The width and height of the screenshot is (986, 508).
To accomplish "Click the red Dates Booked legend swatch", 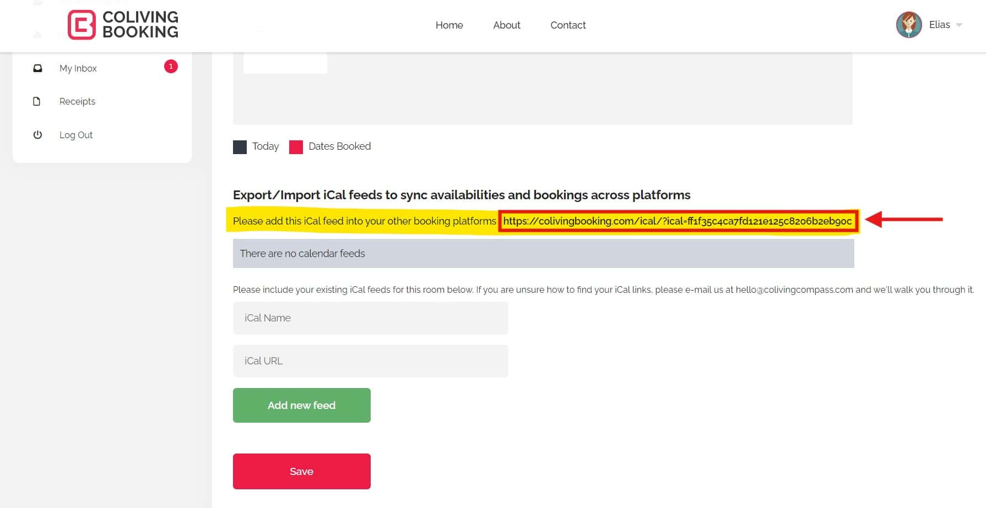I will point(296,147).
